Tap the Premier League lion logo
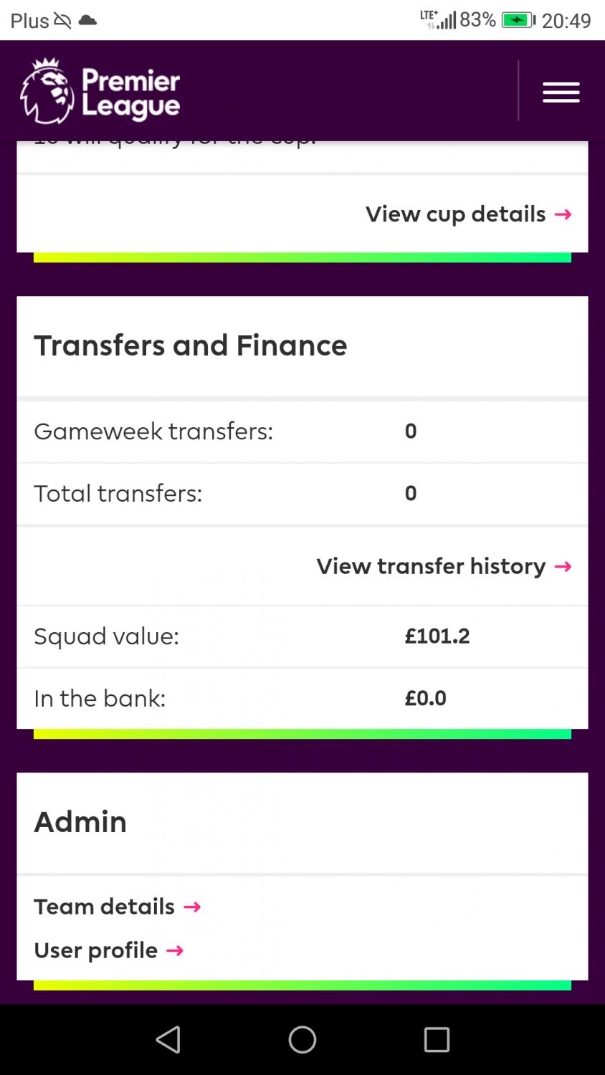Viewport: 605px width, 1075px height. click(x=47, y=91)
